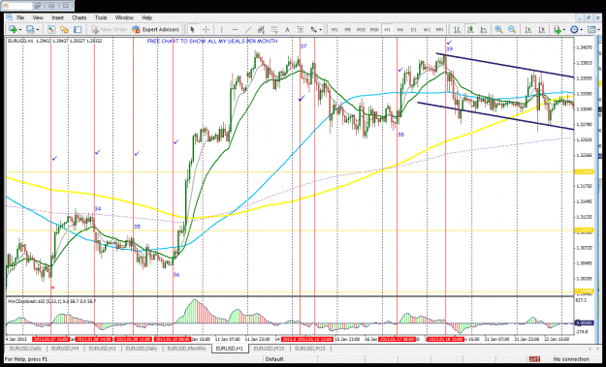Select the Crosshair tool
The width and height of the screenshot is (606, 367).
[x=206, y=29]
